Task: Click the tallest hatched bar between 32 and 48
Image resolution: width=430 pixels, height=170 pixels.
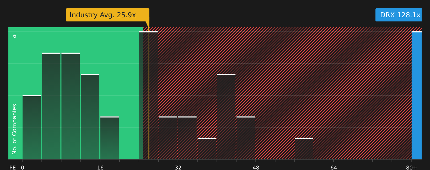Action: click(226, 117)
